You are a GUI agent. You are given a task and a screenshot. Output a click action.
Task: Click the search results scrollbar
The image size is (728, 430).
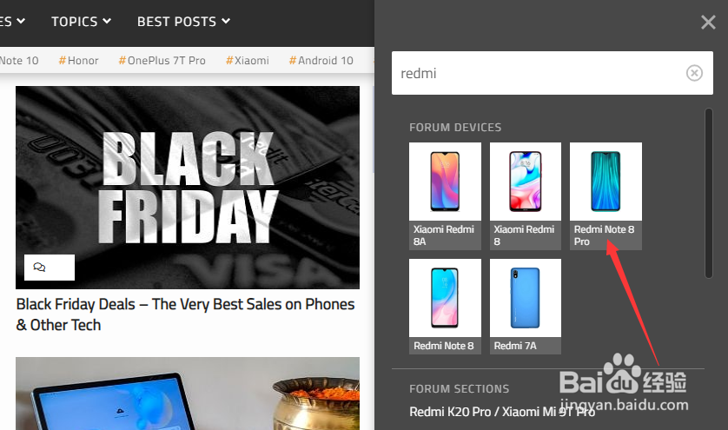click(709, 193)
